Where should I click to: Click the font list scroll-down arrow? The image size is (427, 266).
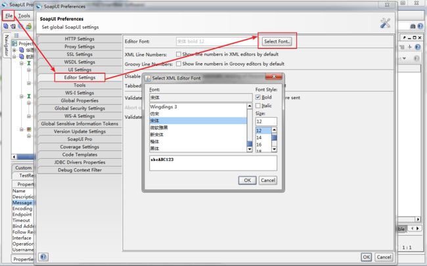250,149
